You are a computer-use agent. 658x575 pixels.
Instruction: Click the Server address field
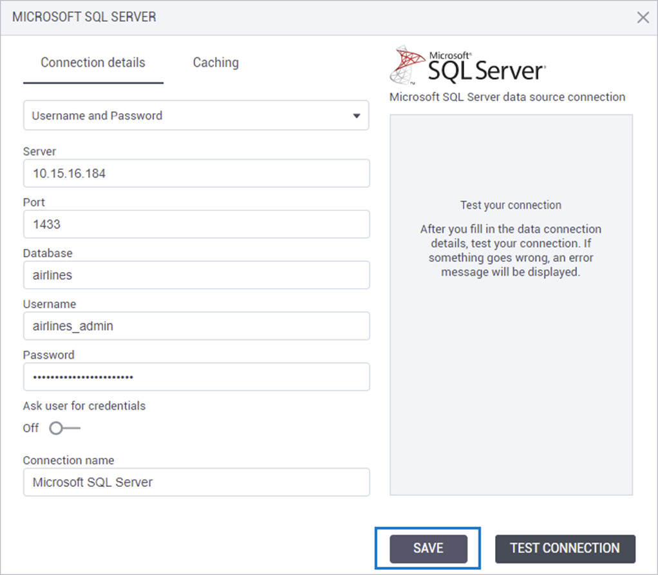(196, 173)
